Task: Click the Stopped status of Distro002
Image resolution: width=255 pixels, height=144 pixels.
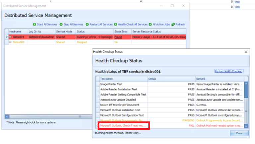Action: pyautogui.click(x=95, y=42)
